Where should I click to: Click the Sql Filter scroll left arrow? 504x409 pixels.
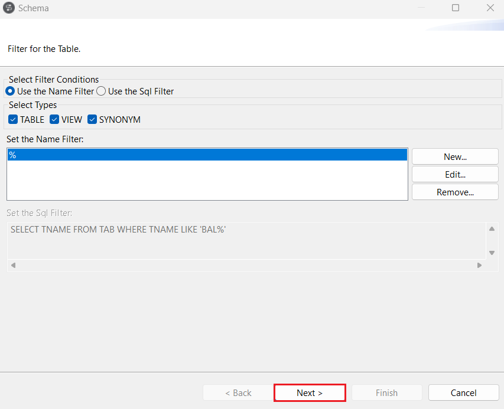point(13,266)
